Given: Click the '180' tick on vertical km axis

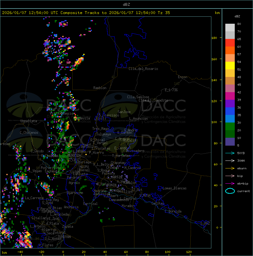Looking at the screenshot, I should point(214,38).
